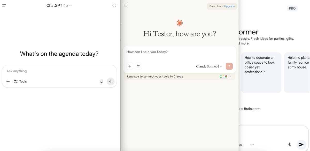The height and width of the screenshot is (151, 310).
Task: Click the Gemini send arrow button
Action: pos(301,145)
